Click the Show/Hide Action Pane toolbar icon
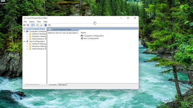The height and width of the screenshot is (108, 193). (49, 25)
